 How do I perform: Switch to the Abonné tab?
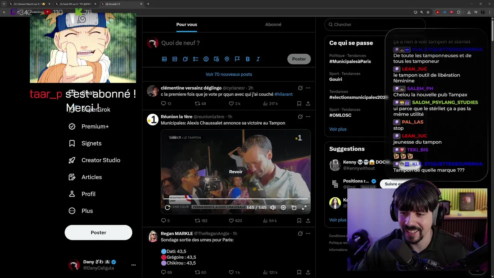point(273,24)
